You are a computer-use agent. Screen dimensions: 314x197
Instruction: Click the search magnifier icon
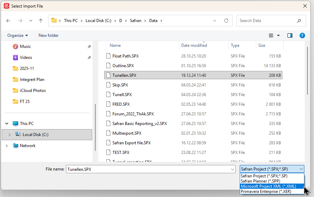pyautogui.click(x=299, y=21)
